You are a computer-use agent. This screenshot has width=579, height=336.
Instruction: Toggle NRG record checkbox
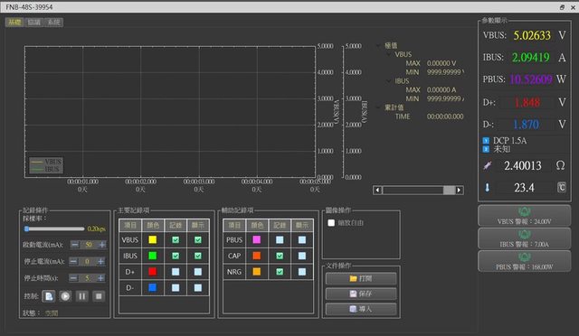[280, 272]
